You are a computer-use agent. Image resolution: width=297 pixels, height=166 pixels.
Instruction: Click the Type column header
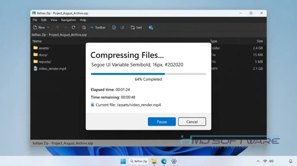point(213,41)
